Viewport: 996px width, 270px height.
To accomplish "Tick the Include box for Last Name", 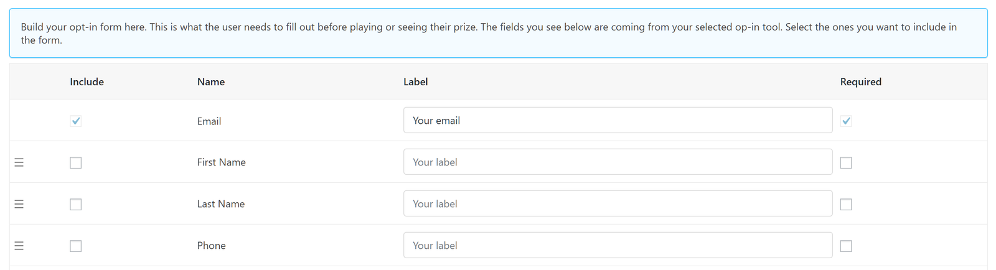I will [x=76, y=204].
